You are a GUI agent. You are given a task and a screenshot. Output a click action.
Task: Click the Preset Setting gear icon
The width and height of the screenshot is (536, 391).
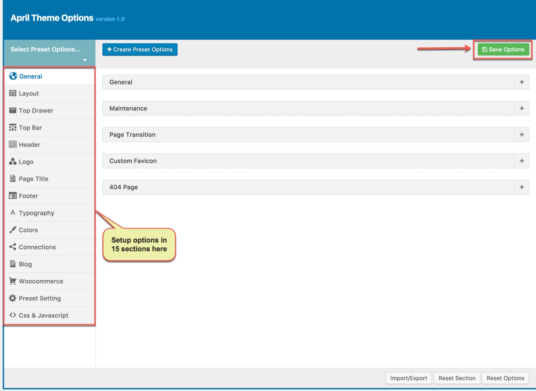pos(13,298)
